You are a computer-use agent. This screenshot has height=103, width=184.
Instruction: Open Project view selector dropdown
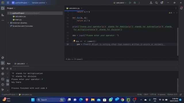pyautogui.click(x=11, y=8)
